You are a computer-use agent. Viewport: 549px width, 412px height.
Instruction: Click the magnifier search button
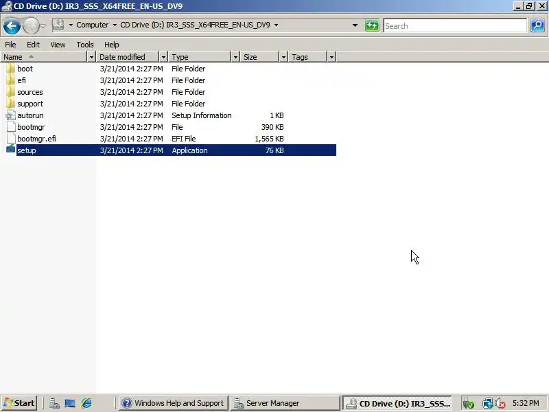point(537,25)
